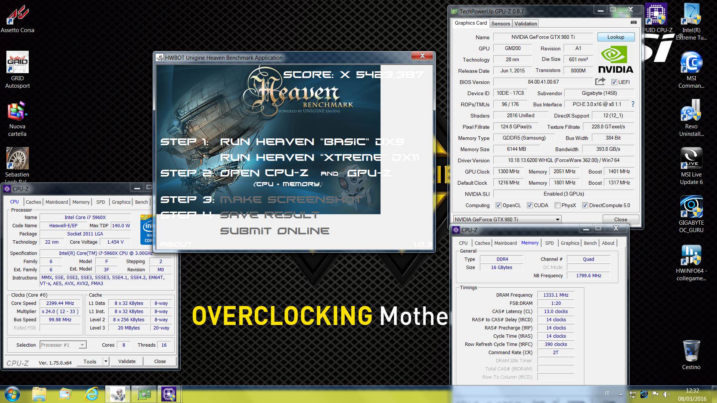Screen dimensions: 717x403
Task: Toggle the CUDA checkbox
Action: [530, 205]
